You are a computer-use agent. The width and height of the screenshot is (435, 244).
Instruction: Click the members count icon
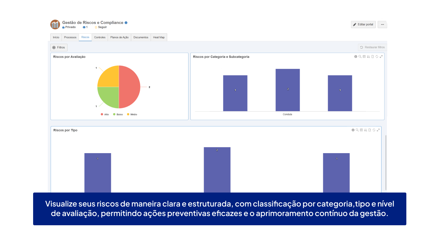(x=84, y=27)
